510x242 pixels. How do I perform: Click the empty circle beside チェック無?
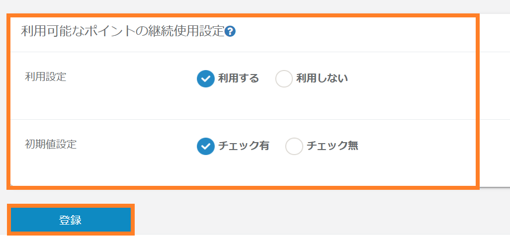pos(294,146)
